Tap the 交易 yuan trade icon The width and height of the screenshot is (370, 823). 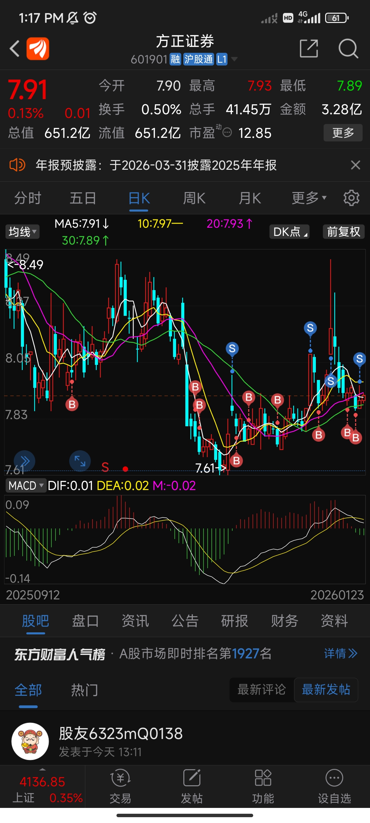click(121, 778)
